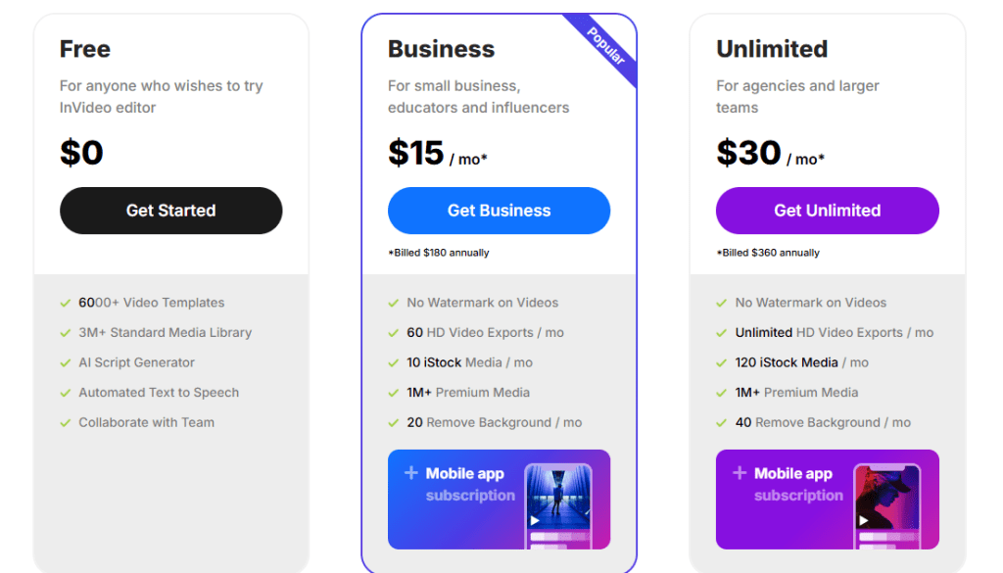Click the Automated Text to Speech feature

[x=159, y=393]
